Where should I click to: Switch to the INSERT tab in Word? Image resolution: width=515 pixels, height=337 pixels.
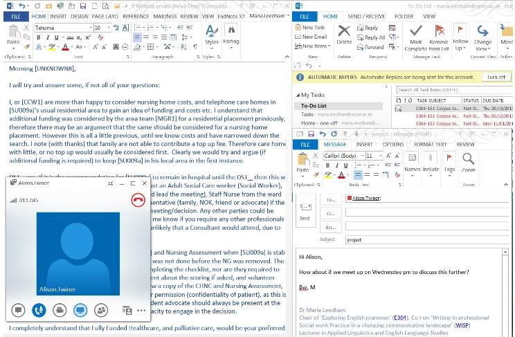point(58,17)
